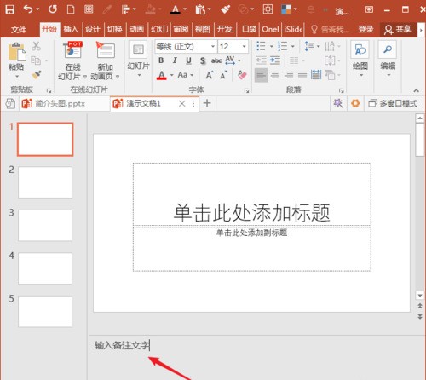Open the font name dropdown 等线 (正文)

coord(186,46)
